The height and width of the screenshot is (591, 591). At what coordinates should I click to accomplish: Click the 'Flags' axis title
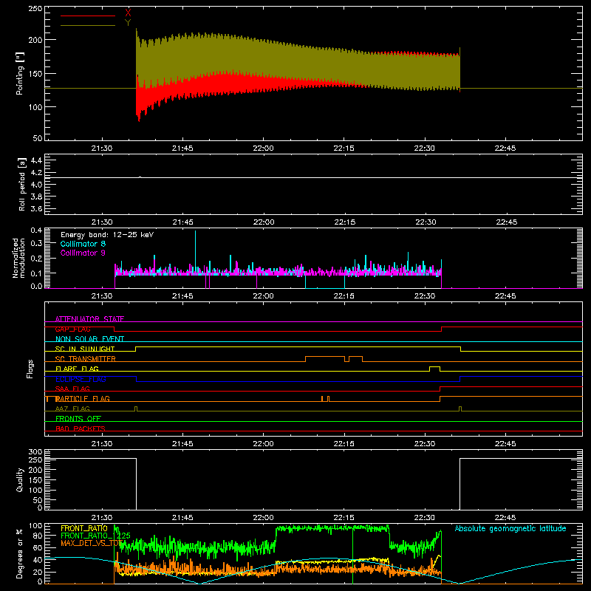point(30,369)
